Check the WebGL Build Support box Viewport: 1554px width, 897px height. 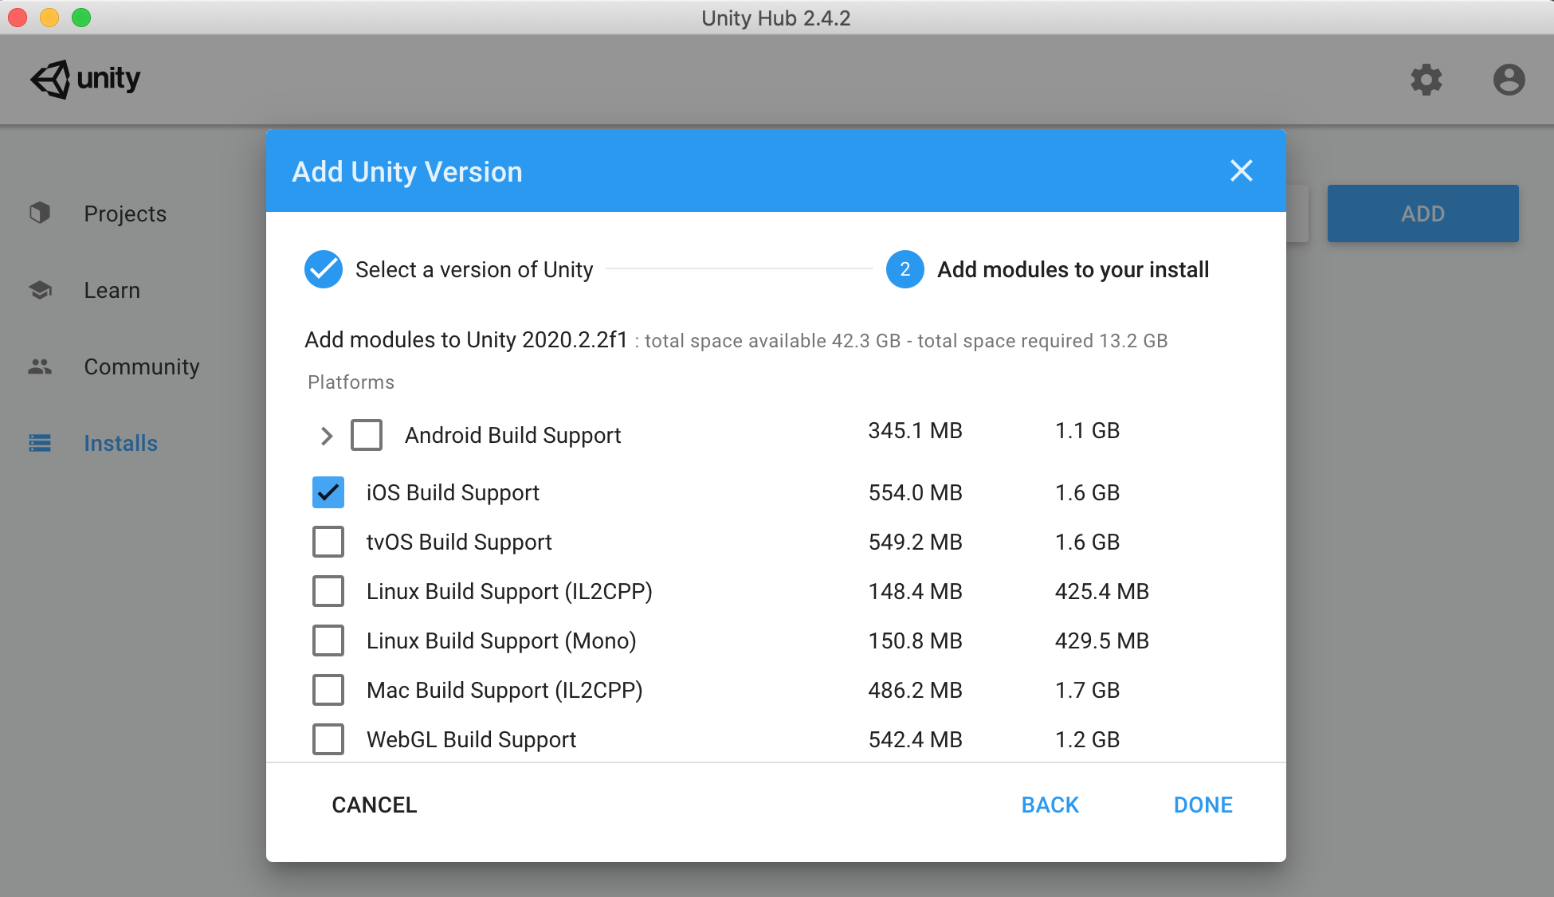(328, 739)
